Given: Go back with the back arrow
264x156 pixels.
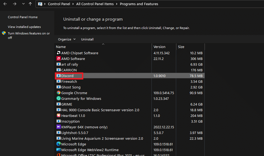Looking at the screenshot, I should pyautogui.click(x=5, y=4).
